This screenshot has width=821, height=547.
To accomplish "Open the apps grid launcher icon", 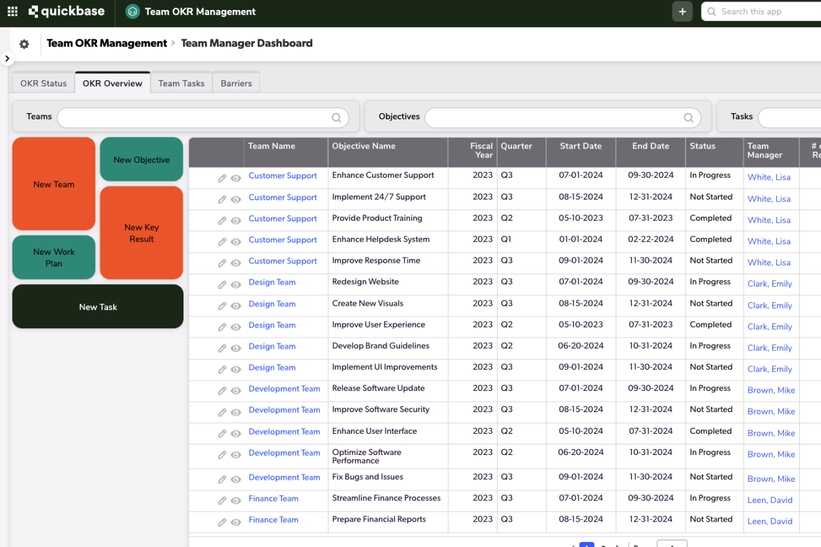I will pos(12,11).
